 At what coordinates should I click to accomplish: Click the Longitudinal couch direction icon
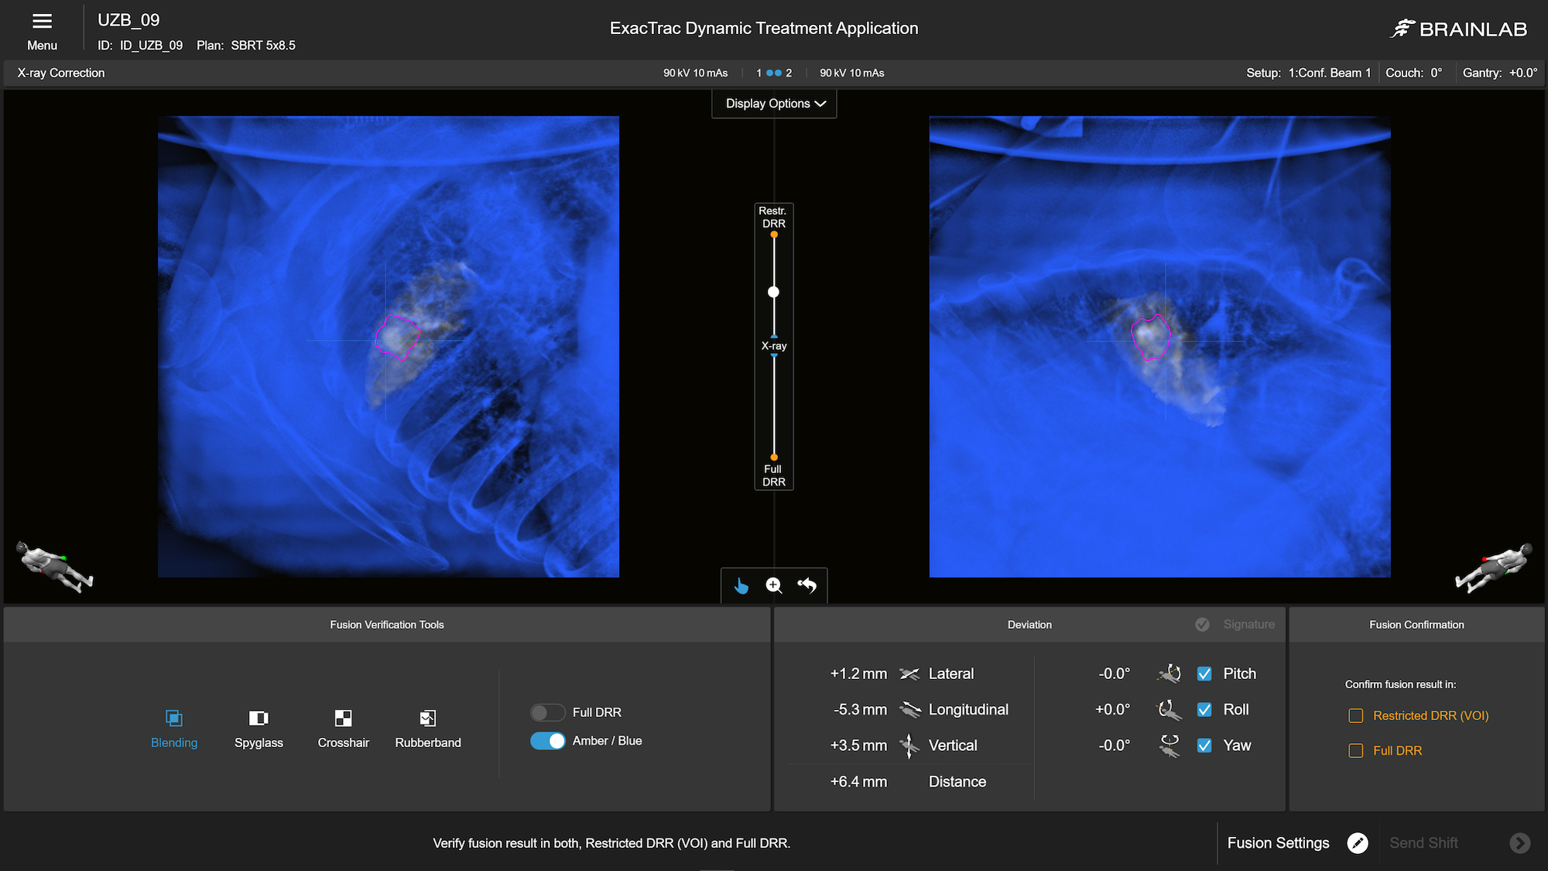coord(909,709)
